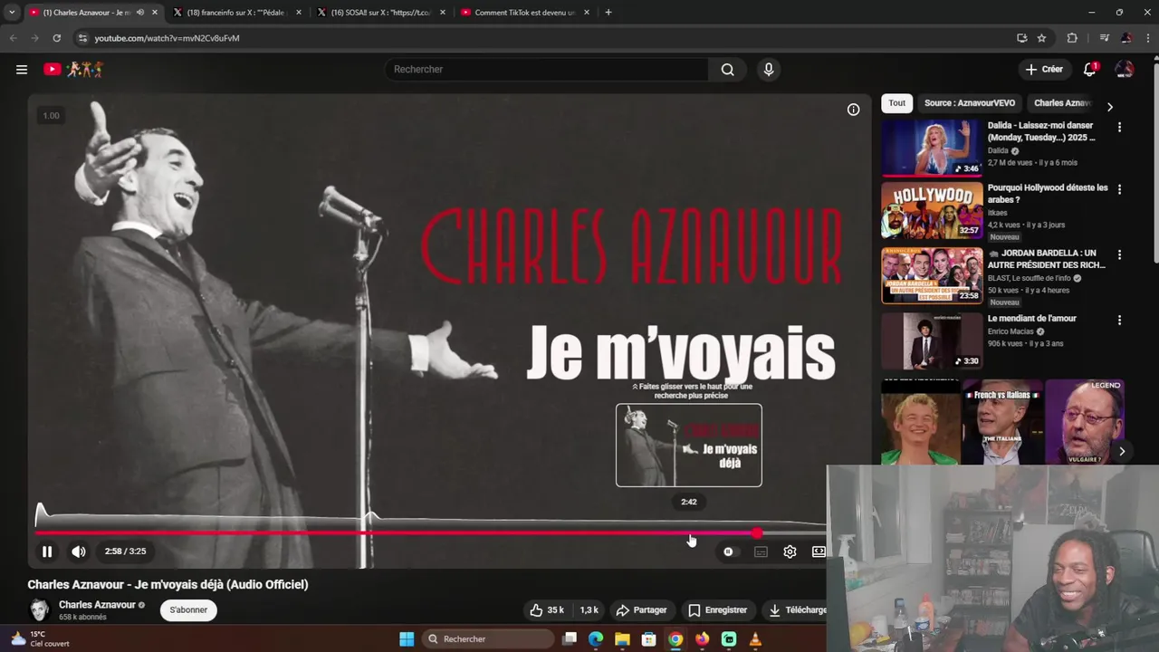Open tab search dropdown arrow
This screenshot has width=1159, height=652.
click(12, 13)
